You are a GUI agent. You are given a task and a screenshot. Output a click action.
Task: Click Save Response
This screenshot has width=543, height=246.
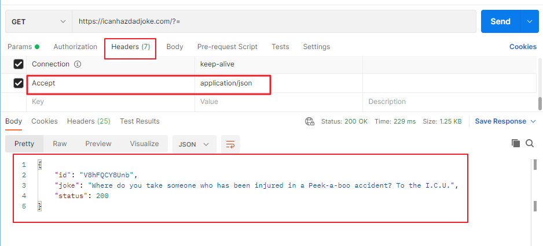click(500, 121)
